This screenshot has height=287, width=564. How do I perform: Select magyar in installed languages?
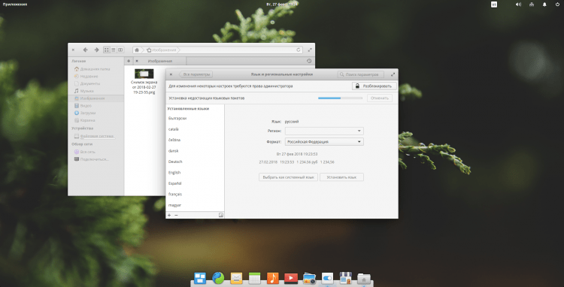pyautogui.click(x=195, y=205)
